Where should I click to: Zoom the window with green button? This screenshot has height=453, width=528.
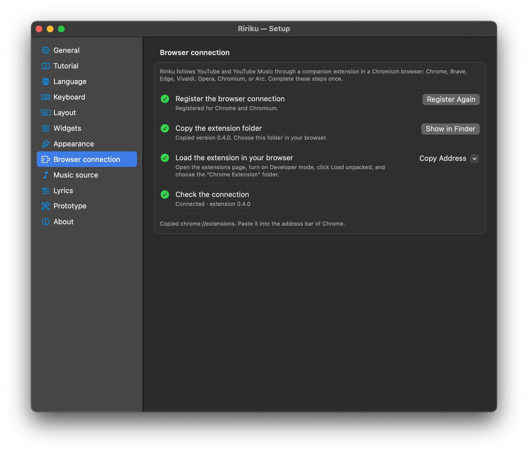(x=61, y=29)
